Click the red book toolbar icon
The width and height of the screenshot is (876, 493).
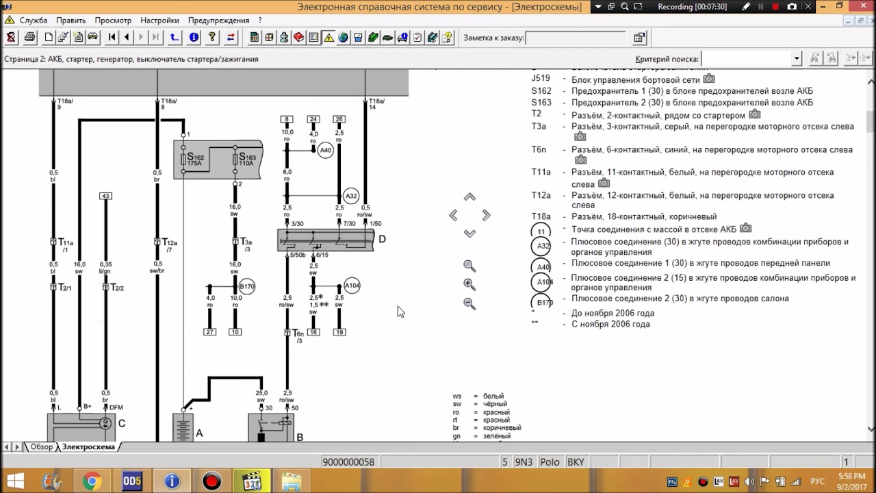coord(299,38)
